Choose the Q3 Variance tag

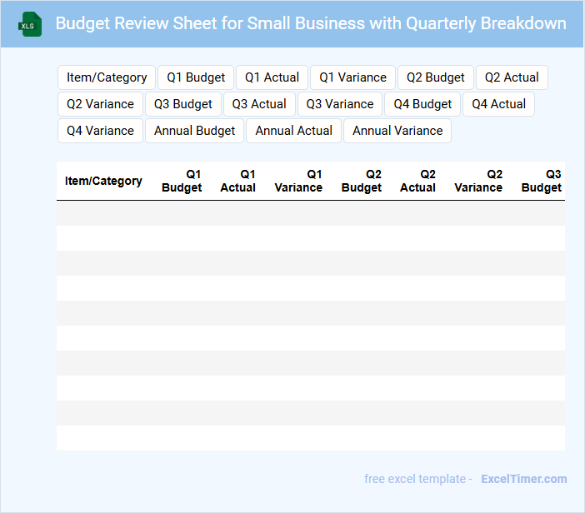340,104
